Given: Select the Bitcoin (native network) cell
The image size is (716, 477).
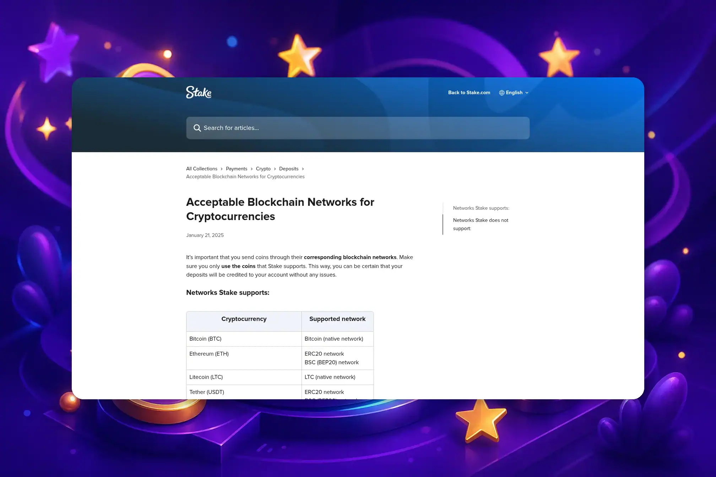Looking at the screenshot, I should pos(337,339).
